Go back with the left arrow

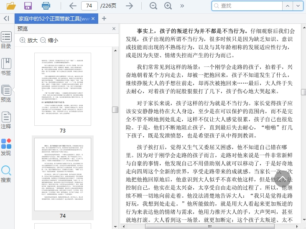coord(73,6)
